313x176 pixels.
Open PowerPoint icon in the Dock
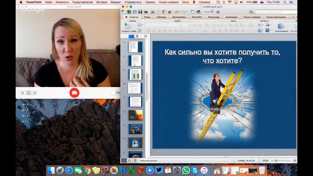click(x=141, y=171)
